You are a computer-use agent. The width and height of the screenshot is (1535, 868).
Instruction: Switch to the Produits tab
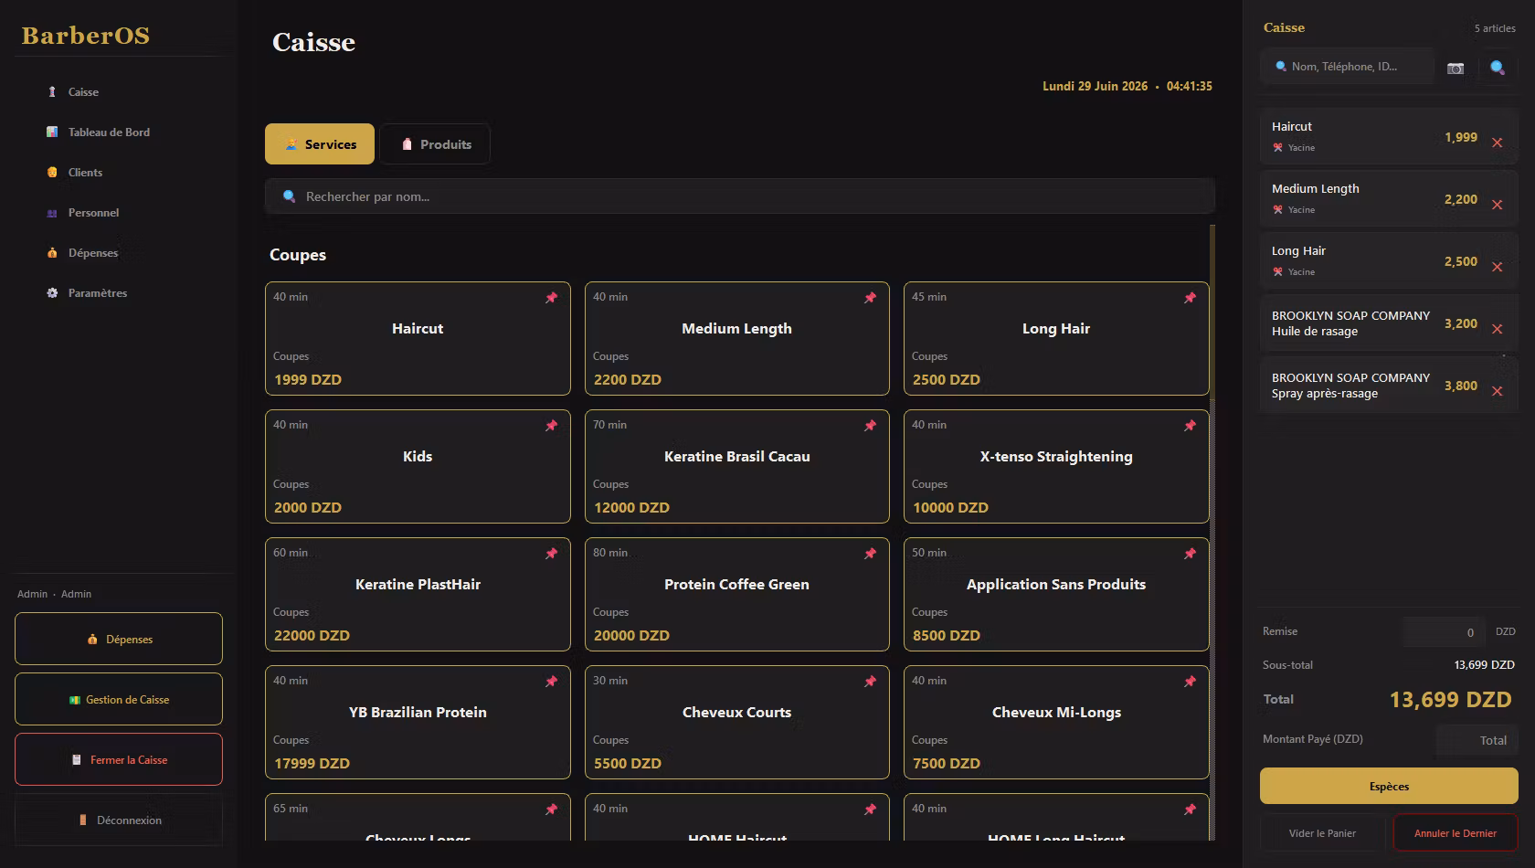pyautogui.click(x=435, y=144)
